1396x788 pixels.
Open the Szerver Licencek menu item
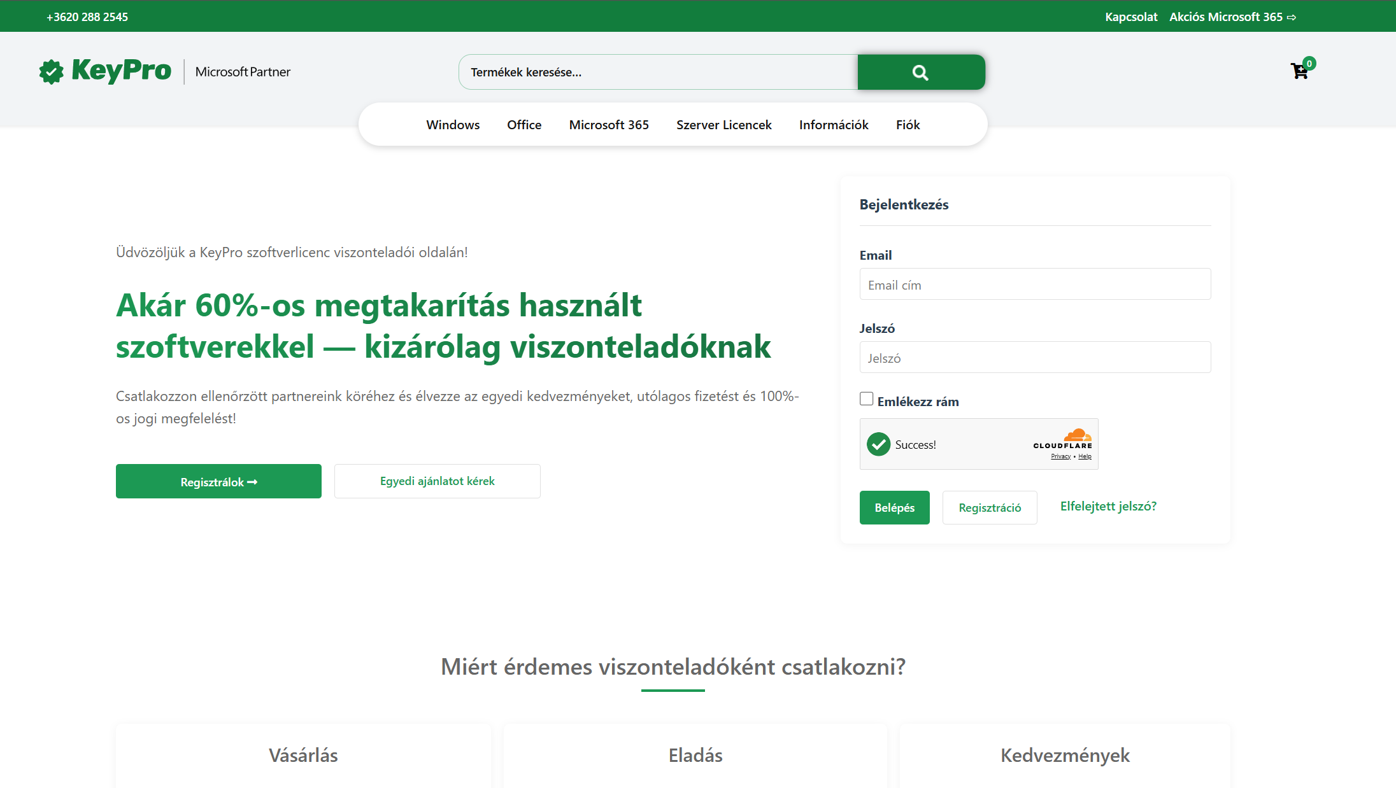tap(724, 125)
